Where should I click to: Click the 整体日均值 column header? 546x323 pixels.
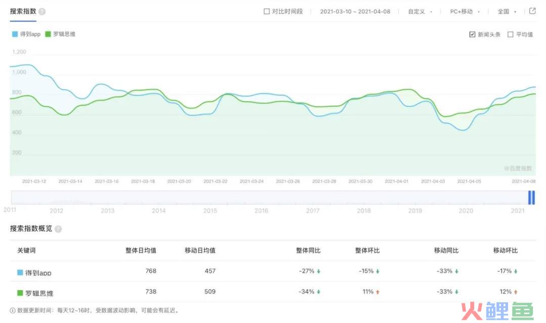(141, 250)
